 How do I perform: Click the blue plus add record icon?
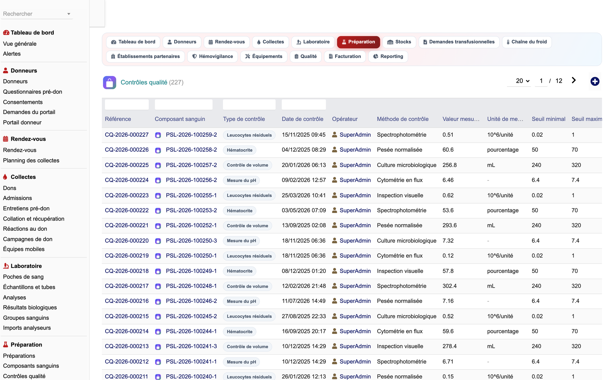click(595, 81)
